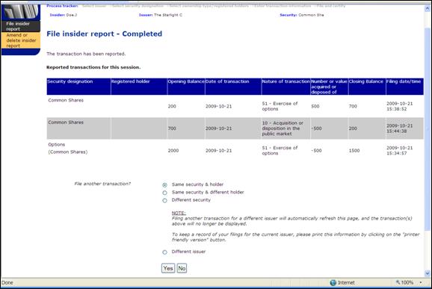This screenshot has width=432, height=289.
Task: Click the 'Done' status bar text
Action: pyautogui.click(x=7, y=283)
